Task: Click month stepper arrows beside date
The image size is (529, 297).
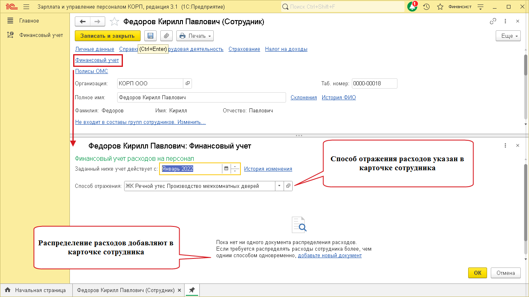Action: pos(235,169)
